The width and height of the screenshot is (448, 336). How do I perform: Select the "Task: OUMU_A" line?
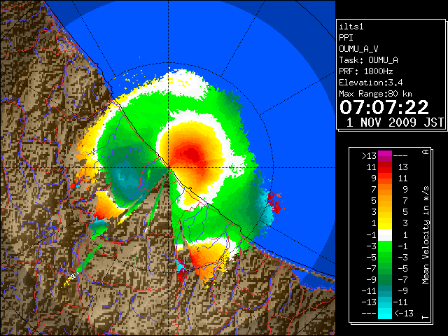[368, 60]
